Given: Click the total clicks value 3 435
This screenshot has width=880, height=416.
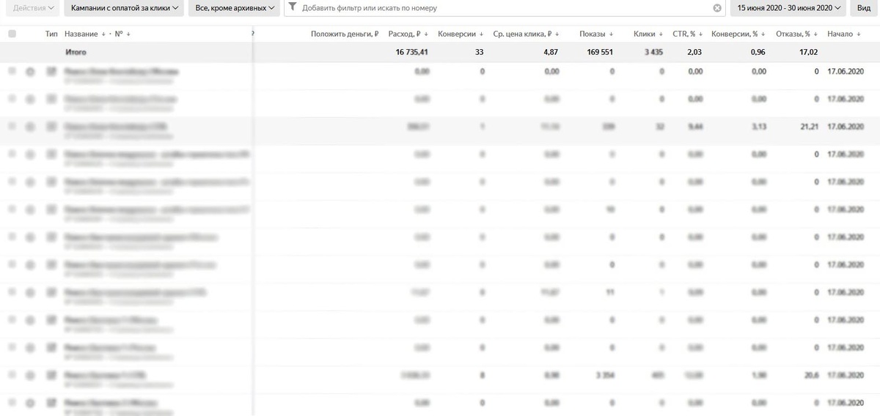Looking at the screenshot, I should pos(653,53).
